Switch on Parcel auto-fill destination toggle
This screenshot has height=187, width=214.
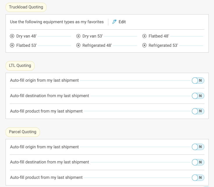pos(198,162)
